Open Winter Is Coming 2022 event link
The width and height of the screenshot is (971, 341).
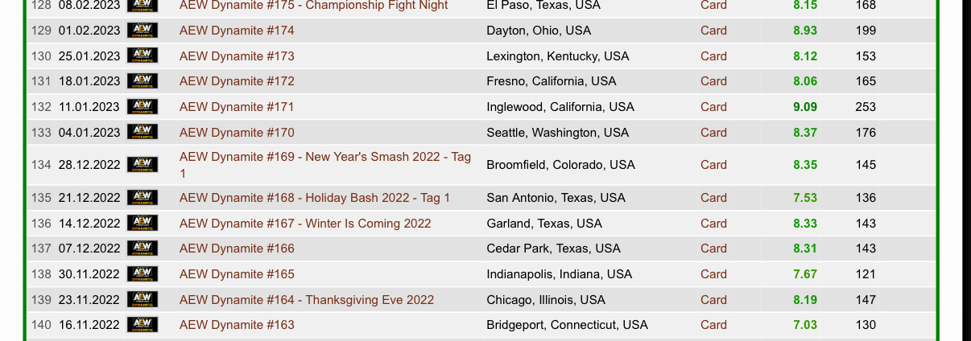pos(305,224)
